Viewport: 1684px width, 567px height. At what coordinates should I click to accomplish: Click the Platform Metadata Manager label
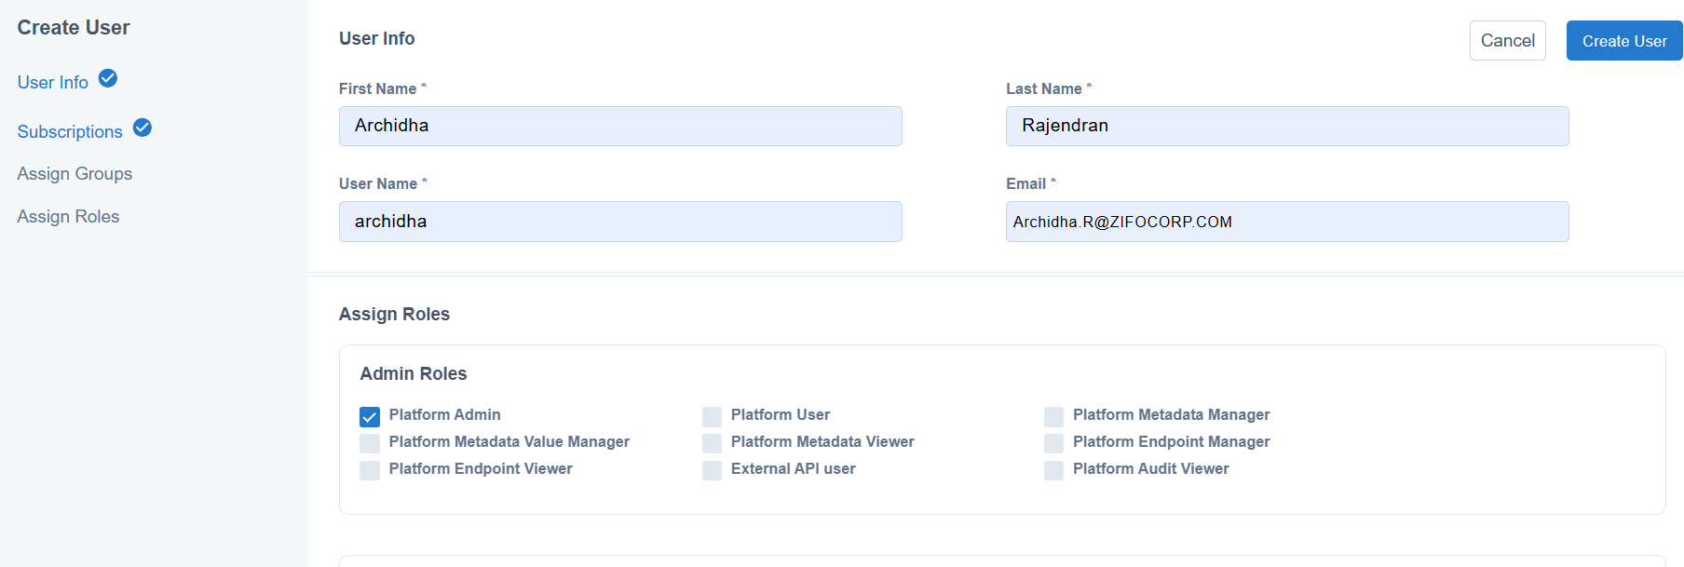tap(1172, 414)
